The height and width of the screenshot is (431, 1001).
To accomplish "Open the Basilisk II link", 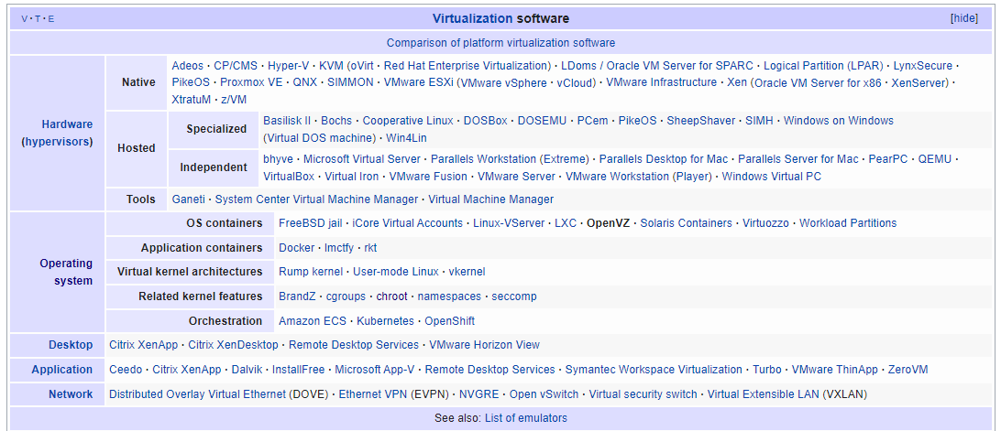I will [287, 121].
